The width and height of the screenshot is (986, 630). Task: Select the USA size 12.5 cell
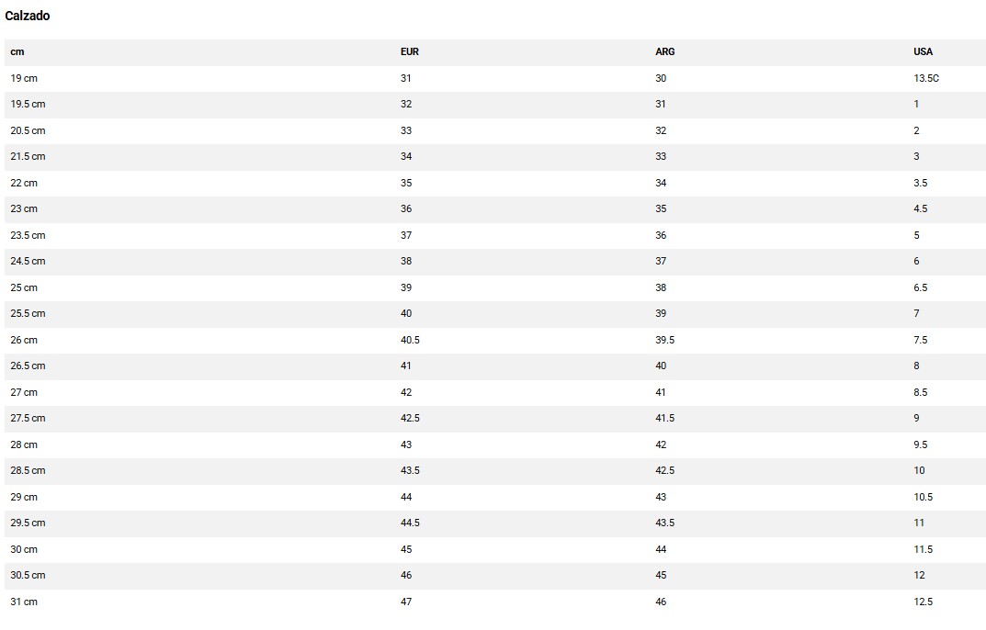coord(923,602)
